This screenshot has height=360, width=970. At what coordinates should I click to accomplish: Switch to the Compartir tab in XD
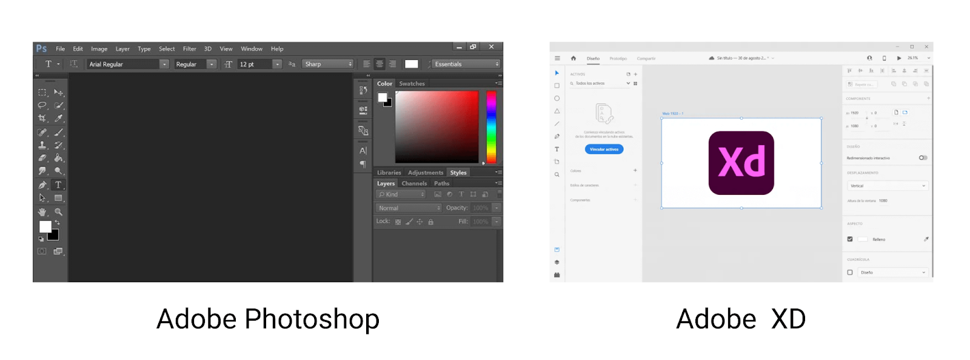pyautogui.click(x=646, y=59)
